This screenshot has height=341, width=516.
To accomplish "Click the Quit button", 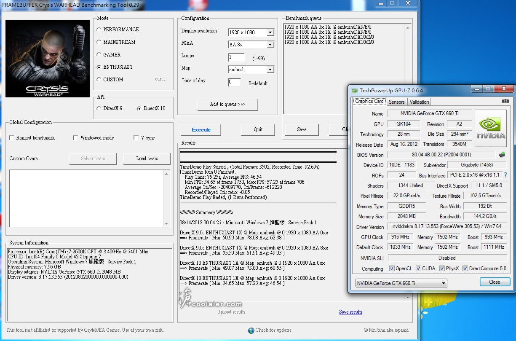I will coord(258,129).
